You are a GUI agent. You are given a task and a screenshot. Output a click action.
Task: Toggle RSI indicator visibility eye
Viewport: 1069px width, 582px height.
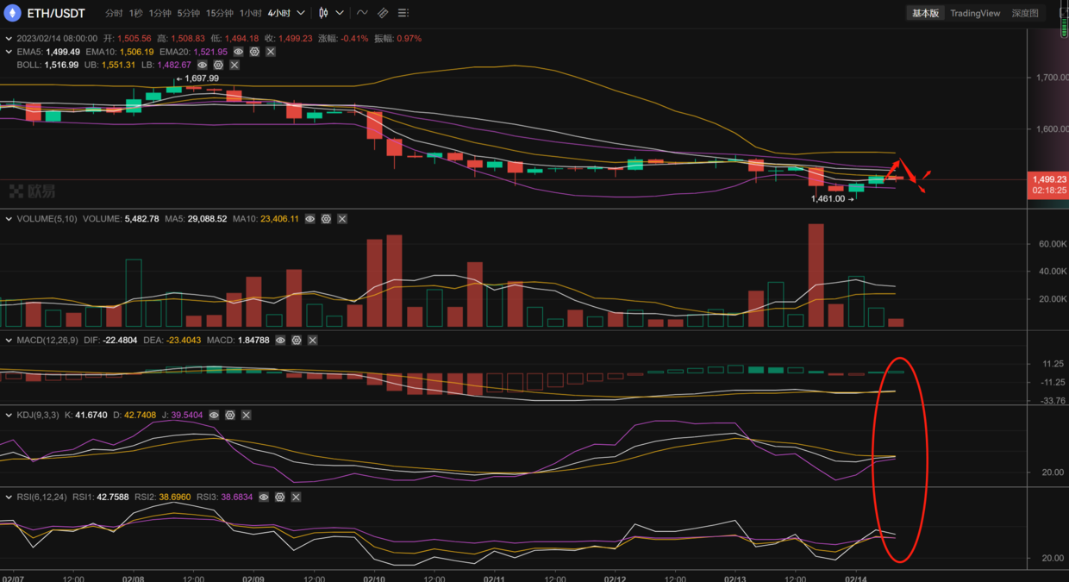click(x=264, y=498)
